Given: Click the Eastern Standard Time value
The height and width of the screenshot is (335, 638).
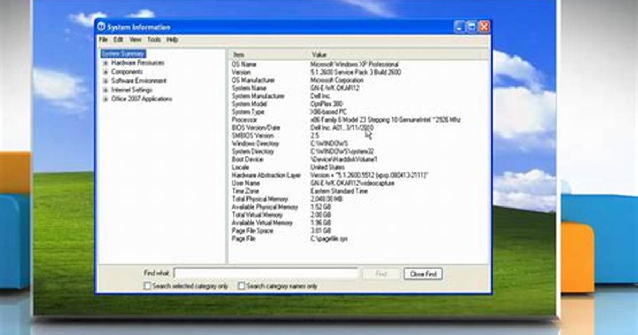Looking at the screenshot, I should click(x=339, y=191).
